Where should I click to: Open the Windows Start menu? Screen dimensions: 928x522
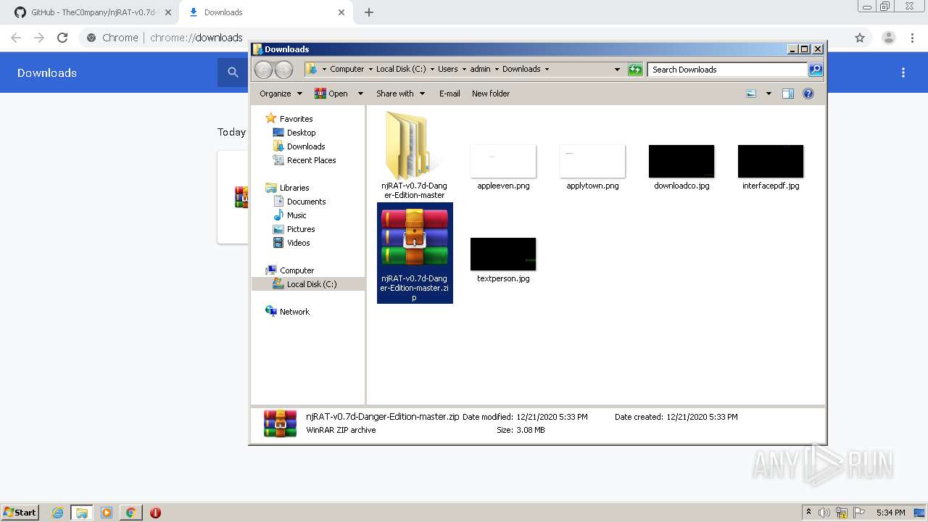[20, 512]
